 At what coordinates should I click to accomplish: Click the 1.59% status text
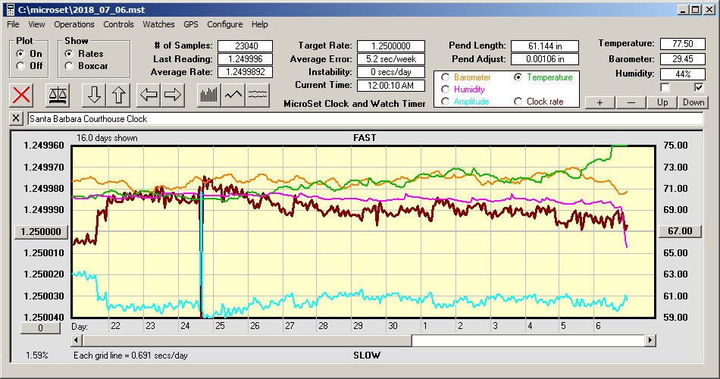pos(36,355)
